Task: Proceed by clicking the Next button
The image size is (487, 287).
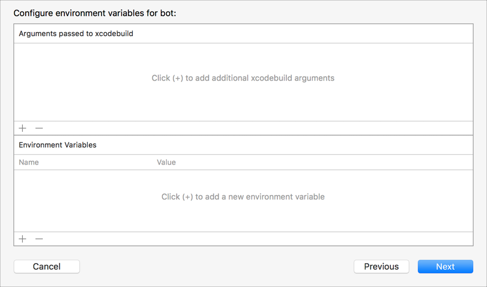Action: click(445, 266)
